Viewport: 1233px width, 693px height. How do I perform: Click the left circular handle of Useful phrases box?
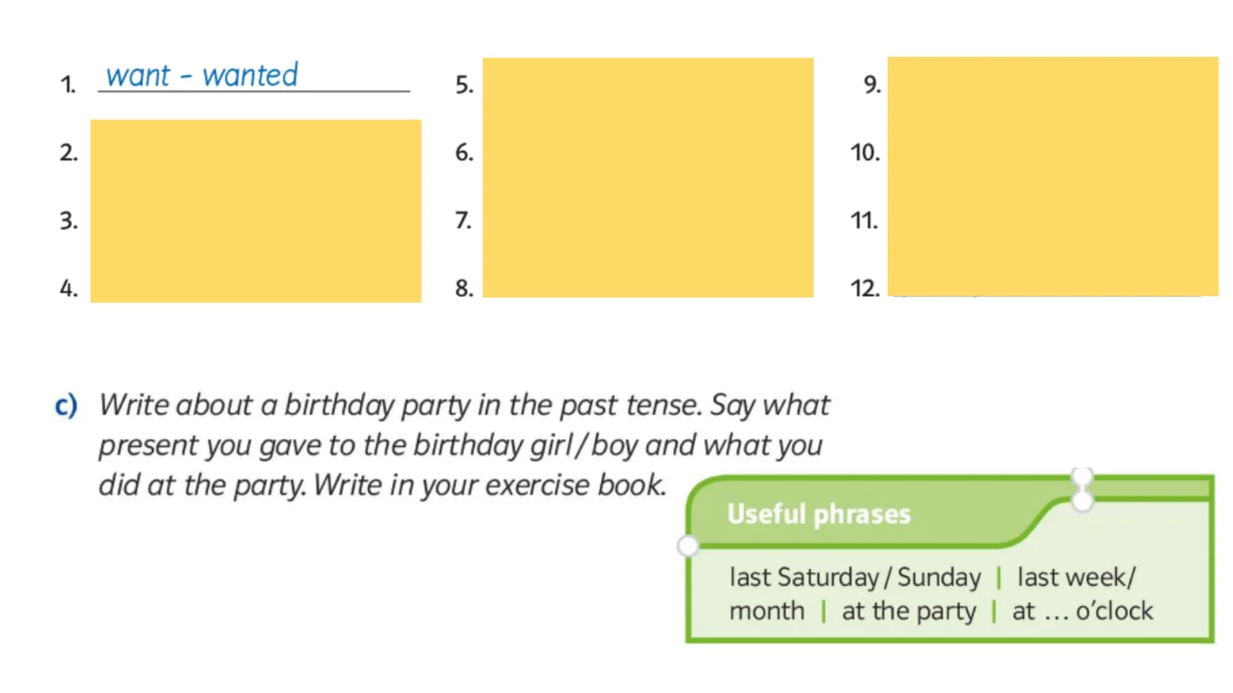click(688, 545)
